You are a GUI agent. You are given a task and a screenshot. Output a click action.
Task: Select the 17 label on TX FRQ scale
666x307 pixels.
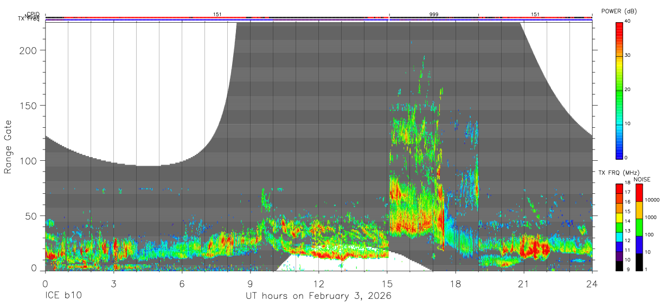pos(627,192)
